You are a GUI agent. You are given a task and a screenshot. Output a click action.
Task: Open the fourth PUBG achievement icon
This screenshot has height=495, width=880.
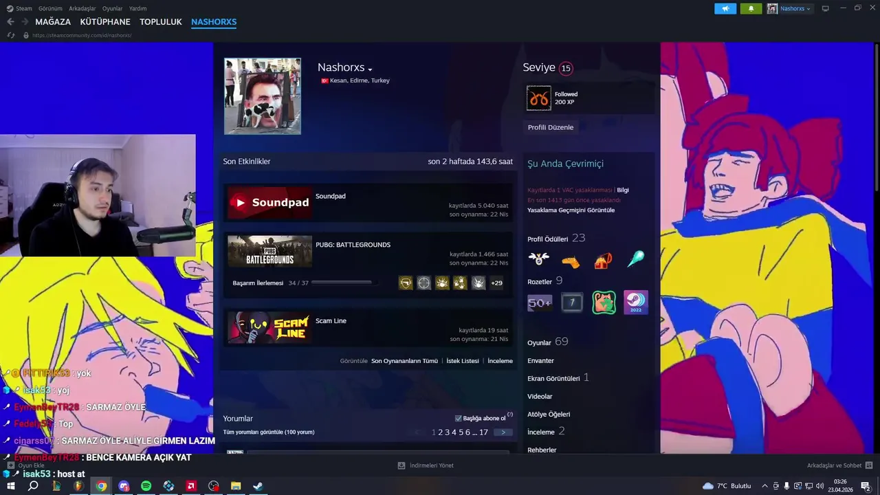(460, 283)
